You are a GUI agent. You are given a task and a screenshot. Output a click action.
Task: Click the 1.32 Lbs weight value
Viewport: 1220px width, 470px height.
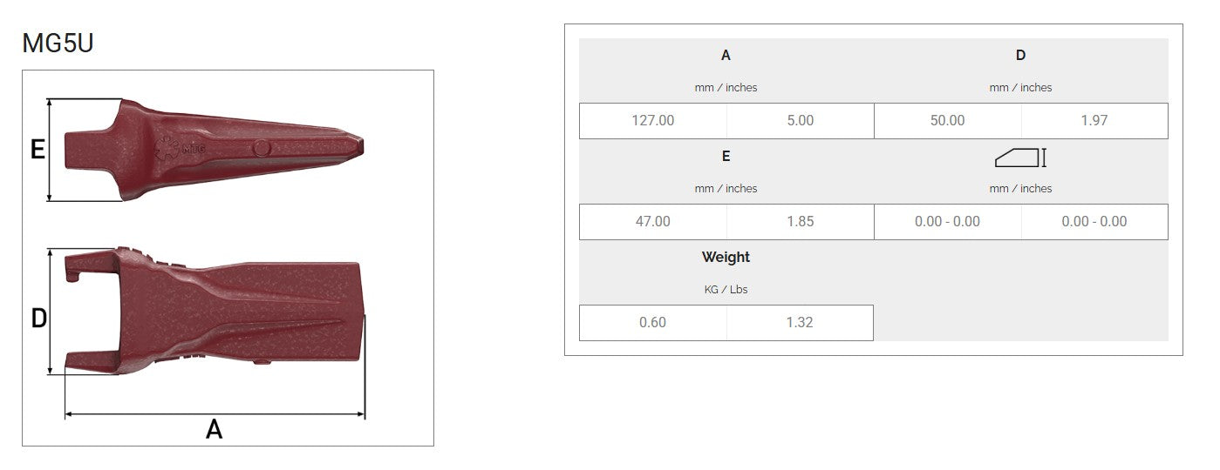point(799,323)
